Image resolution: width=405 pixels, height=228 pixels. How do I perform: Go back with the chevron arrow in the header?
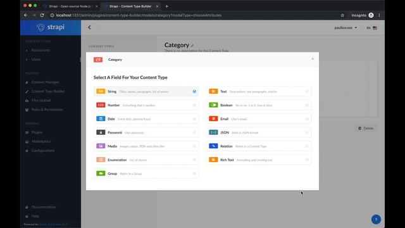(89, 27)
